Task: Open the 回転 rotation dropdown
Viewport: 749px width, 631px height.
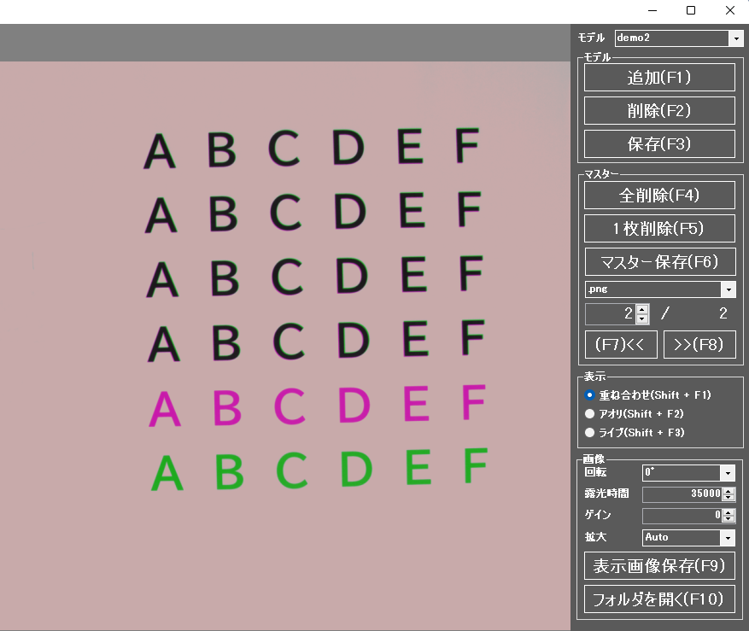Action: (x=728, y=473)
